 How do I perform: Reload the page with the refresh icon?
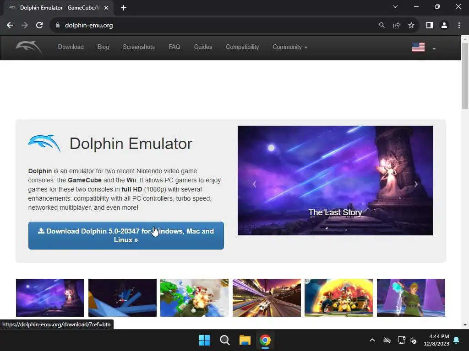click(x=39, y=26)
